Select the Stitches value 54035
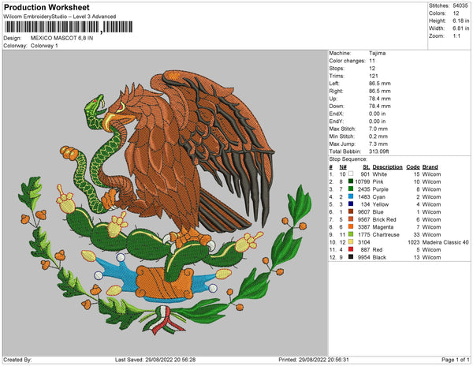This screenshot has width=473, height=366. (x=460, y=6)
